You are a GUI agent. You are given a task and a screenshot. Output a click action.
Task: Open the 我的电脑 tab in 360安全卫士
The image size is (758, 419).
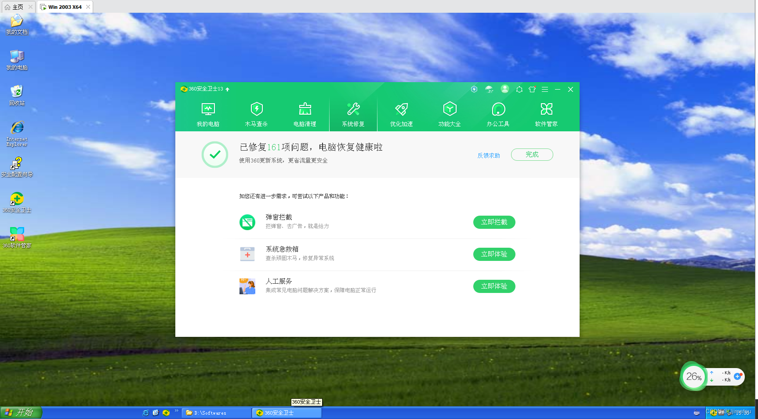(208, 115)
